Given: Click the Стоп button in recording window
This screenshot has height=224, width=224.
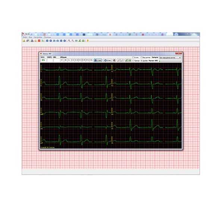Looking at the screenshot, I should pos(108,60).
